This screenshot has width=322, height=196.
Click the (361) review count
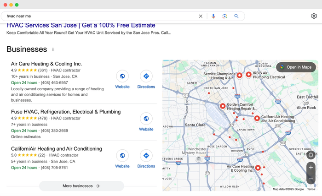point(43,71)
